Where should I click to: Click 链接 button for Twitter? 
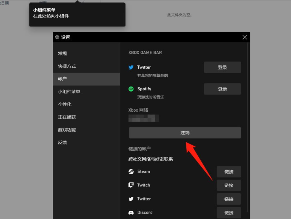coord(229,199)
